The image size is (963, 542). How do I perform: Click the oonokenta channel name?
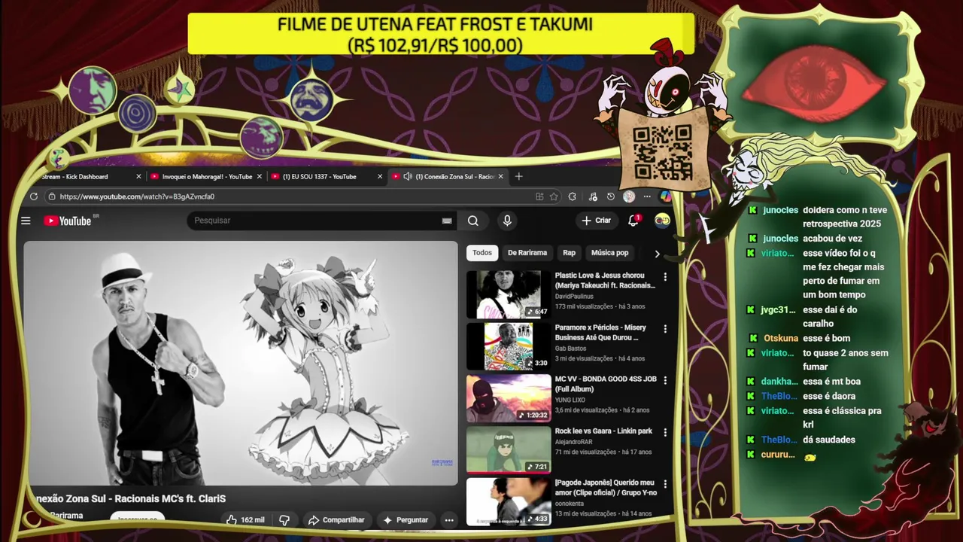coord(571,504)
